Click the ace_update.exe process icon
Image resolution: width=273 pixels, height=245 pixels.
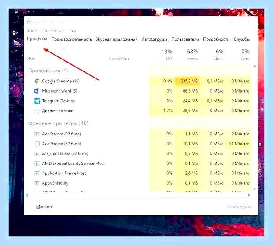click(37, 154)
